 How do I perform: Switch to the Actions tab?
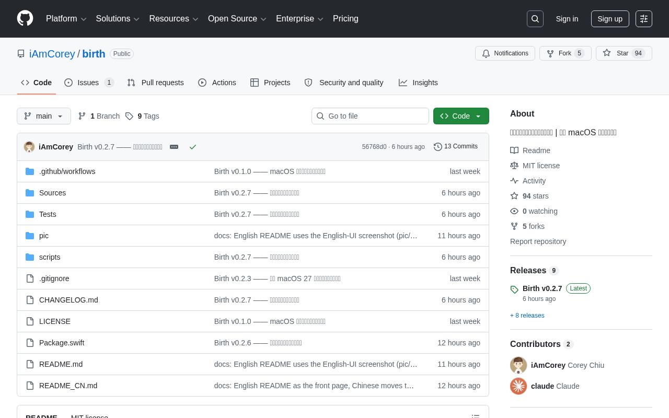[x=217, y=83]
